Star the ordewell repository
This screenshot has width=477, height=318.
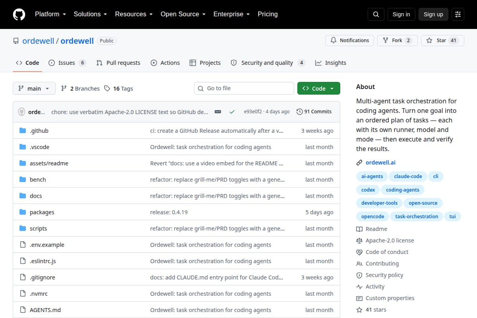click(x=442, y=41)
